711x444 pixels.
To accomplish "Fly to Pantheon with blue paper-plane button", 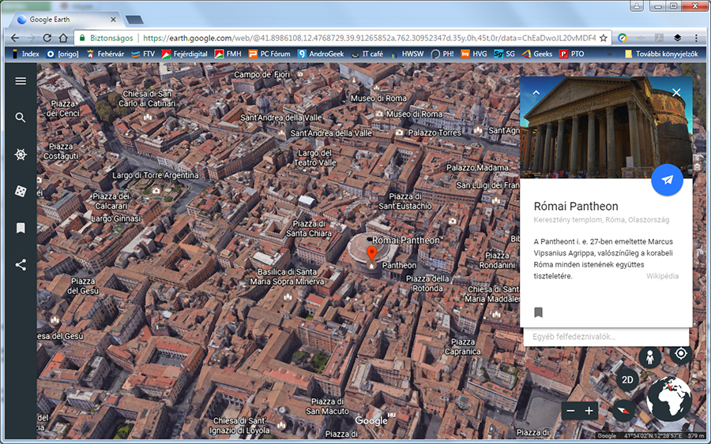I will click(x=667, y=180).
